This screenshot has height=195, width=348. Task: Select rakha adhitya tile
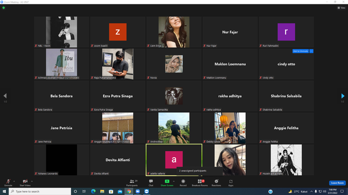pos(230,96)
